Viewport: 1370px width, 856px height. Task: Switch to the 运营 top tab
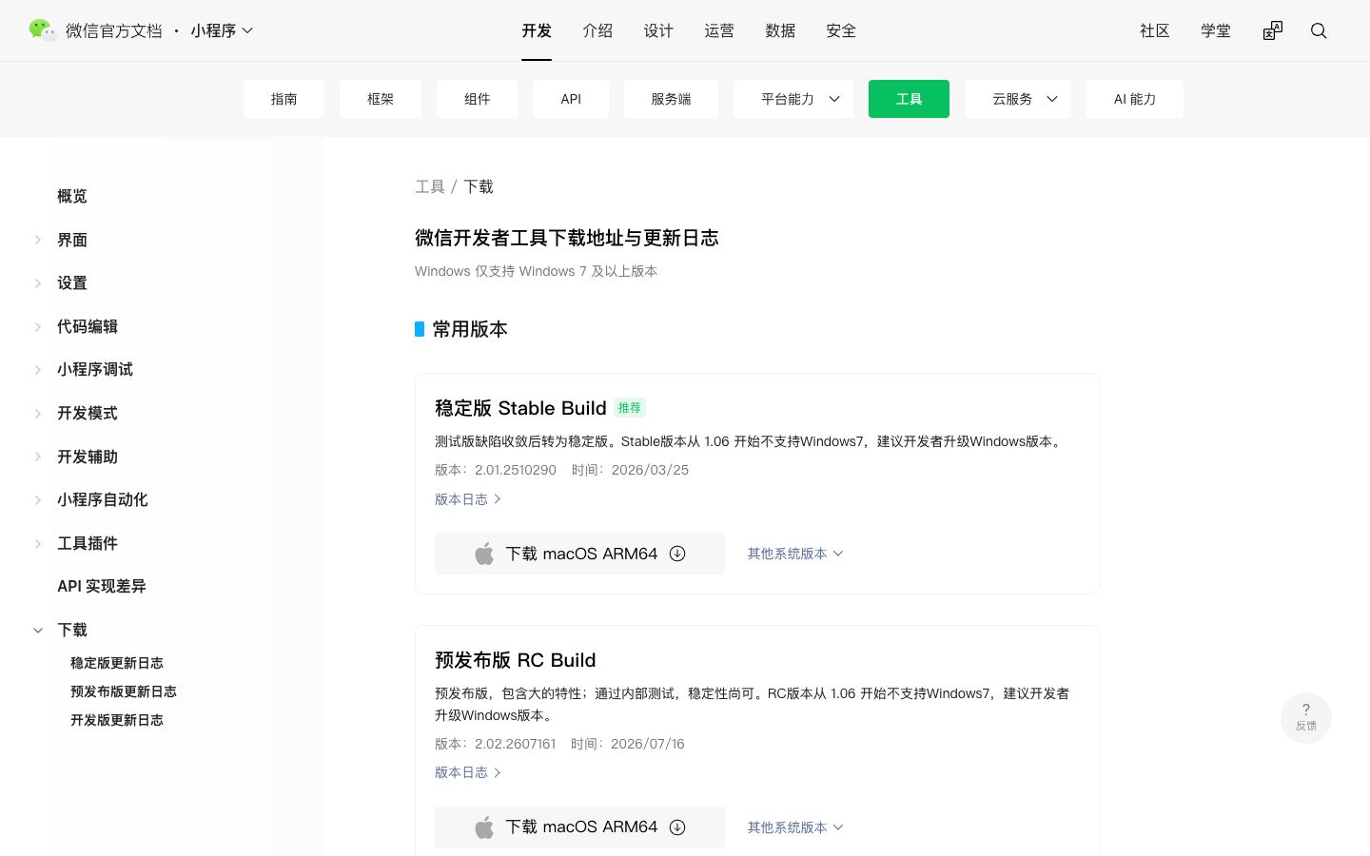[719, 30]
